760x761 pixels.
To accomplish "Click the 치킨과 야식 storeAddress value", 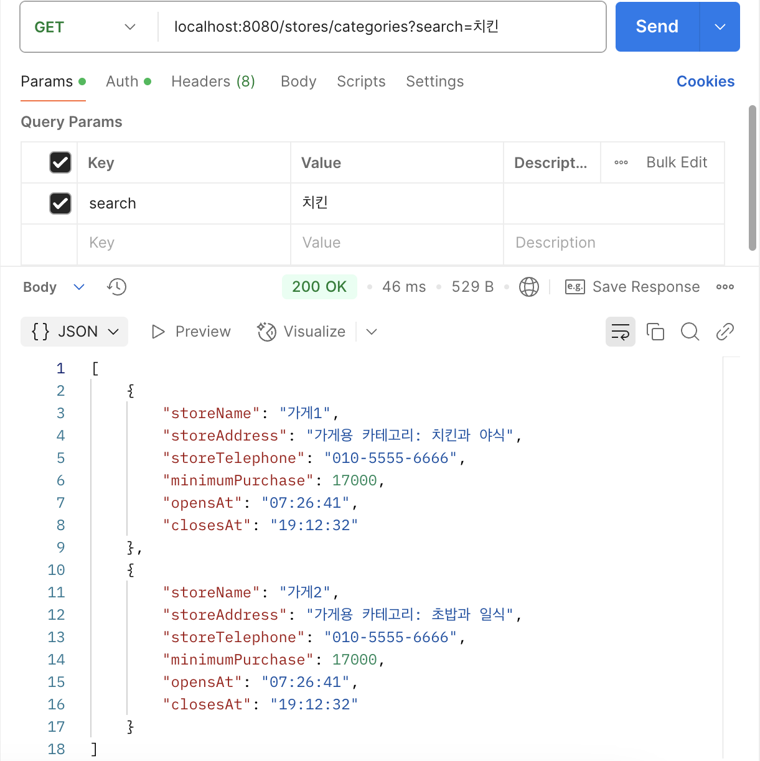I will pos(410,436).
